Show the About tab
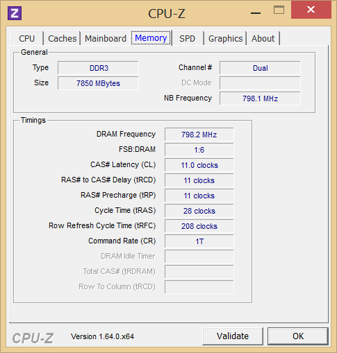337x353 pixels. point(263,38)
